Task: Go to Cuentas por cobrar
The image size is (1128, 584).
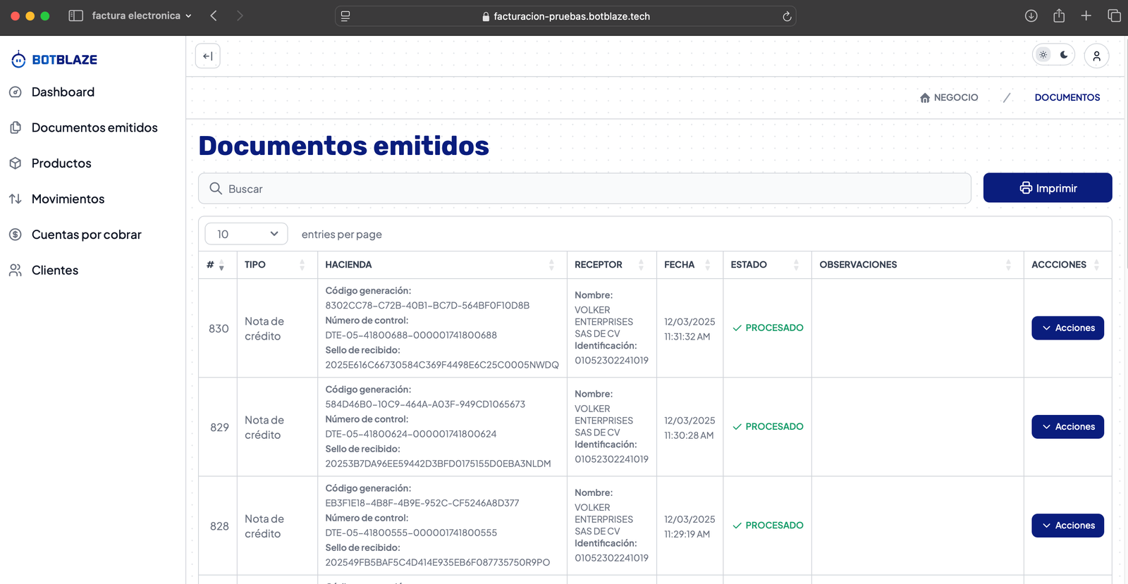Action: click(x=86, y=235)
